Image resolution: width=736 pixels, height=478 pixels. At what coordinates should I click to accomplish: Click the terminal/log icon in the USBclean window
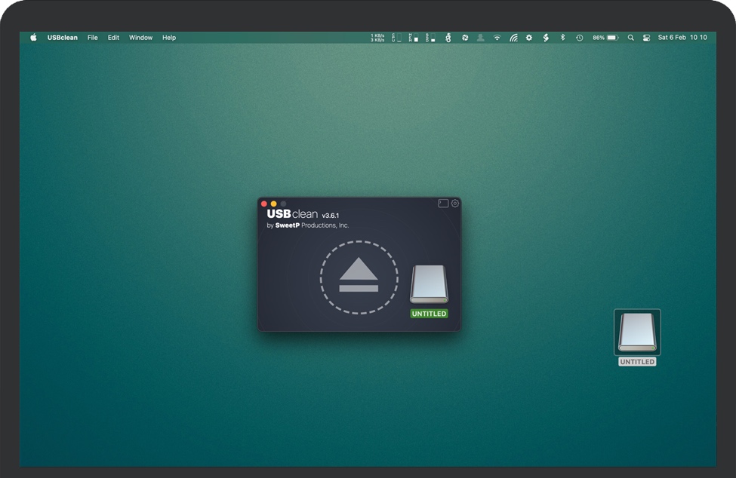(x=443, y=204)
